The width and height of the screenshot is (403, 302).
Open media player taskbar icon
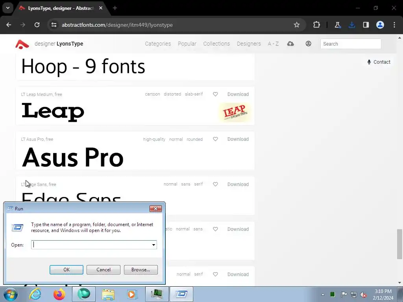coord(132,294)
